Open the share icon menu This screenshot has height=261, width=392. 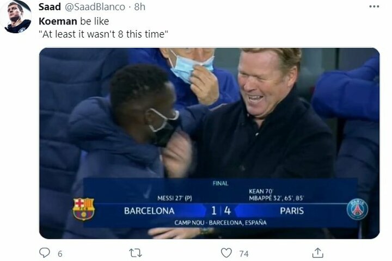point(318,253)
